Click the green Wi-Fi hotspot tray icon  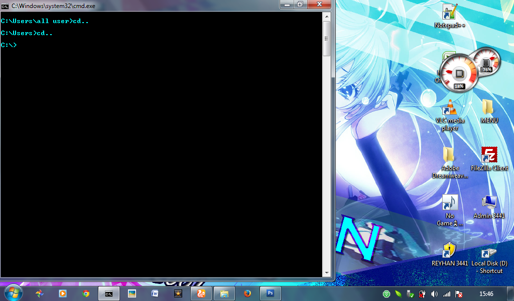pos(387,294)
